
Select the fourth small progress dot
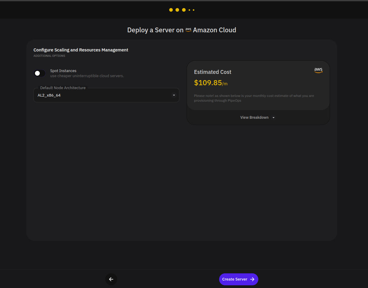point(189,10)
